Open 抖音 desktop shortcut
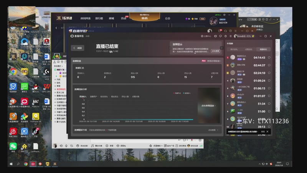This screenshot has width=307, height=173. pos(36,132)
